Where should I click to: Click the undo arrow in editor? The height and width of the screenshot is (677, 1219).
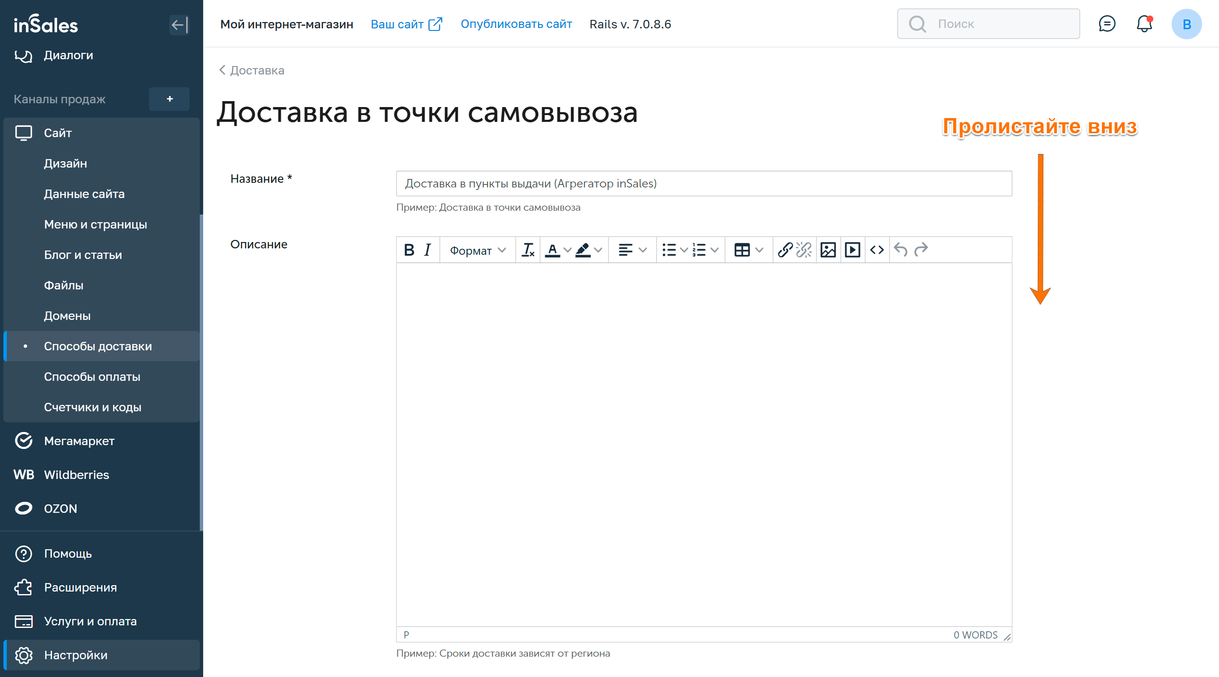pos(901,250)
